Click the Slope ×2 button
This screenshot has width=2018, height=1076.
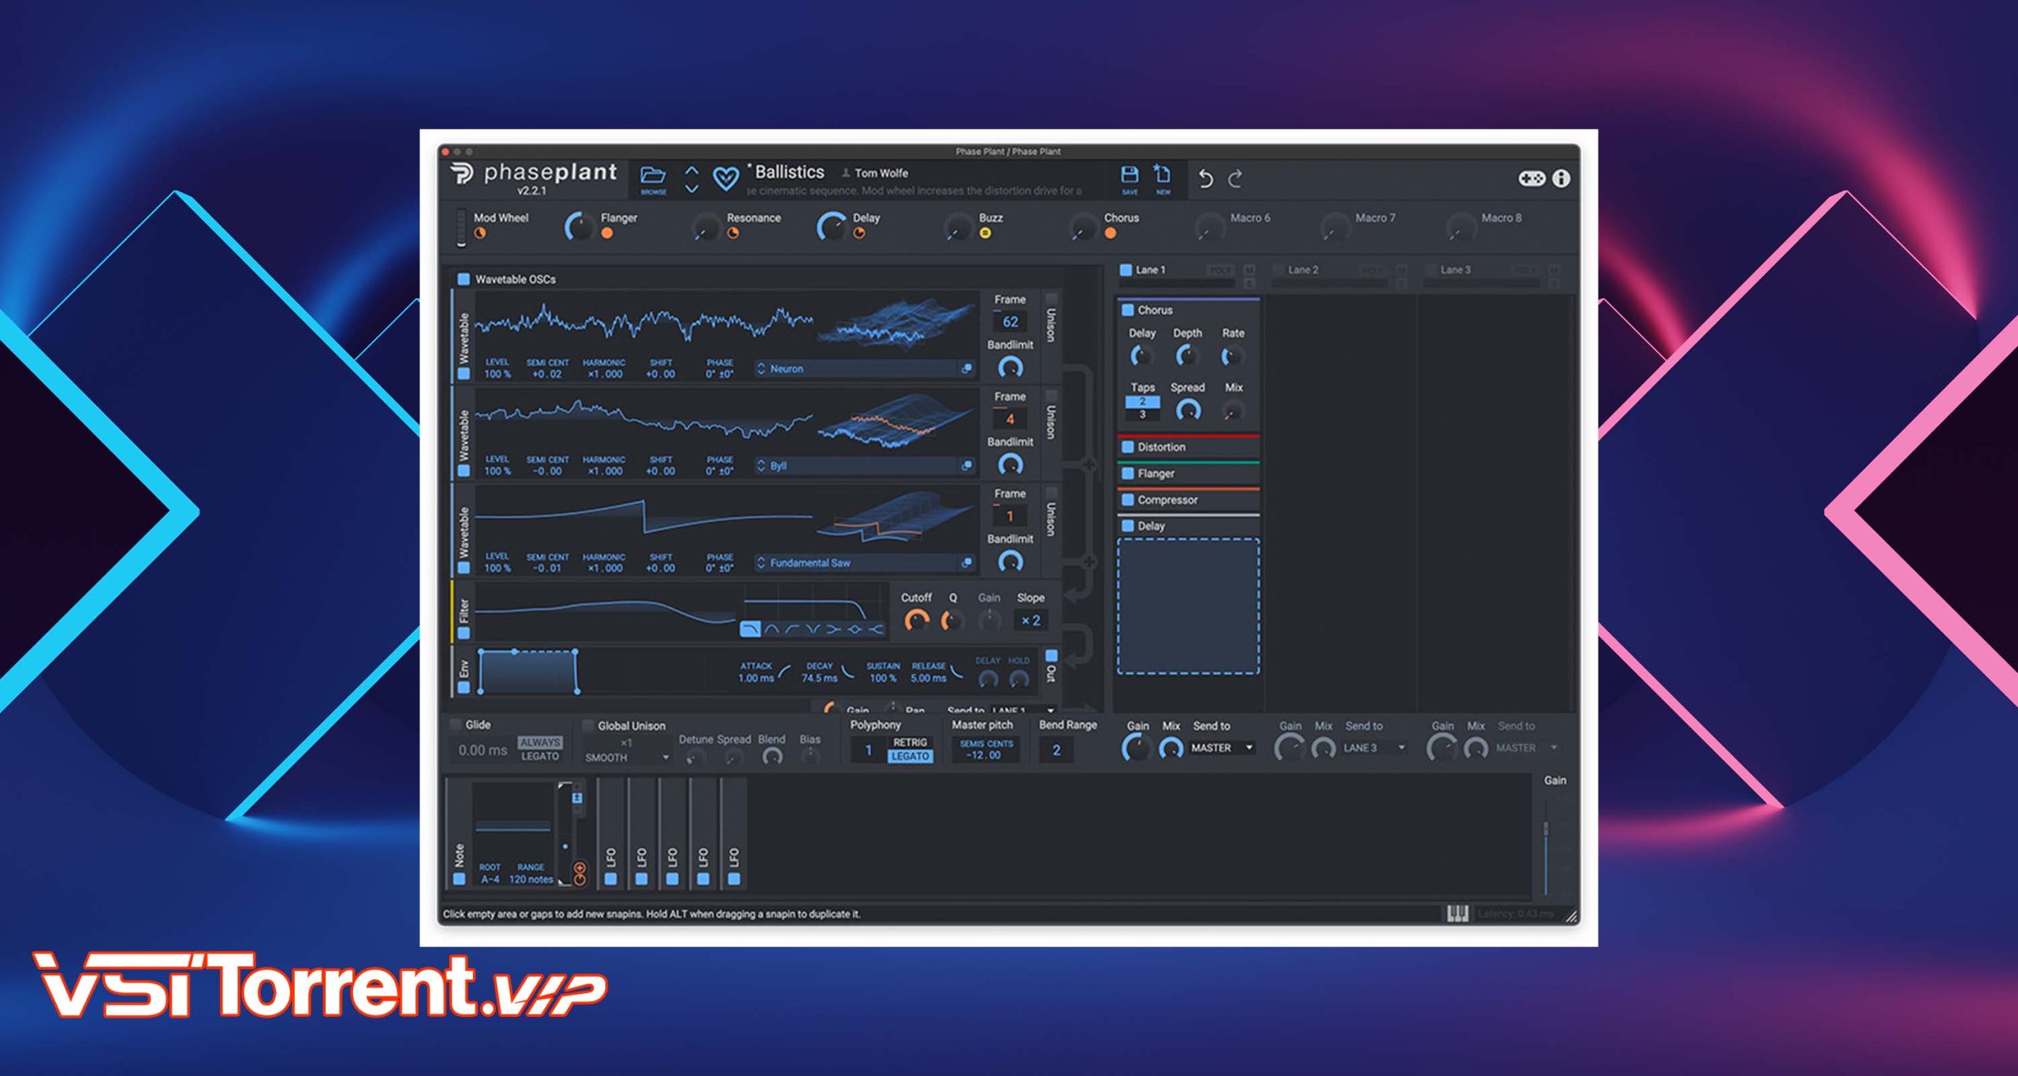1030,620
